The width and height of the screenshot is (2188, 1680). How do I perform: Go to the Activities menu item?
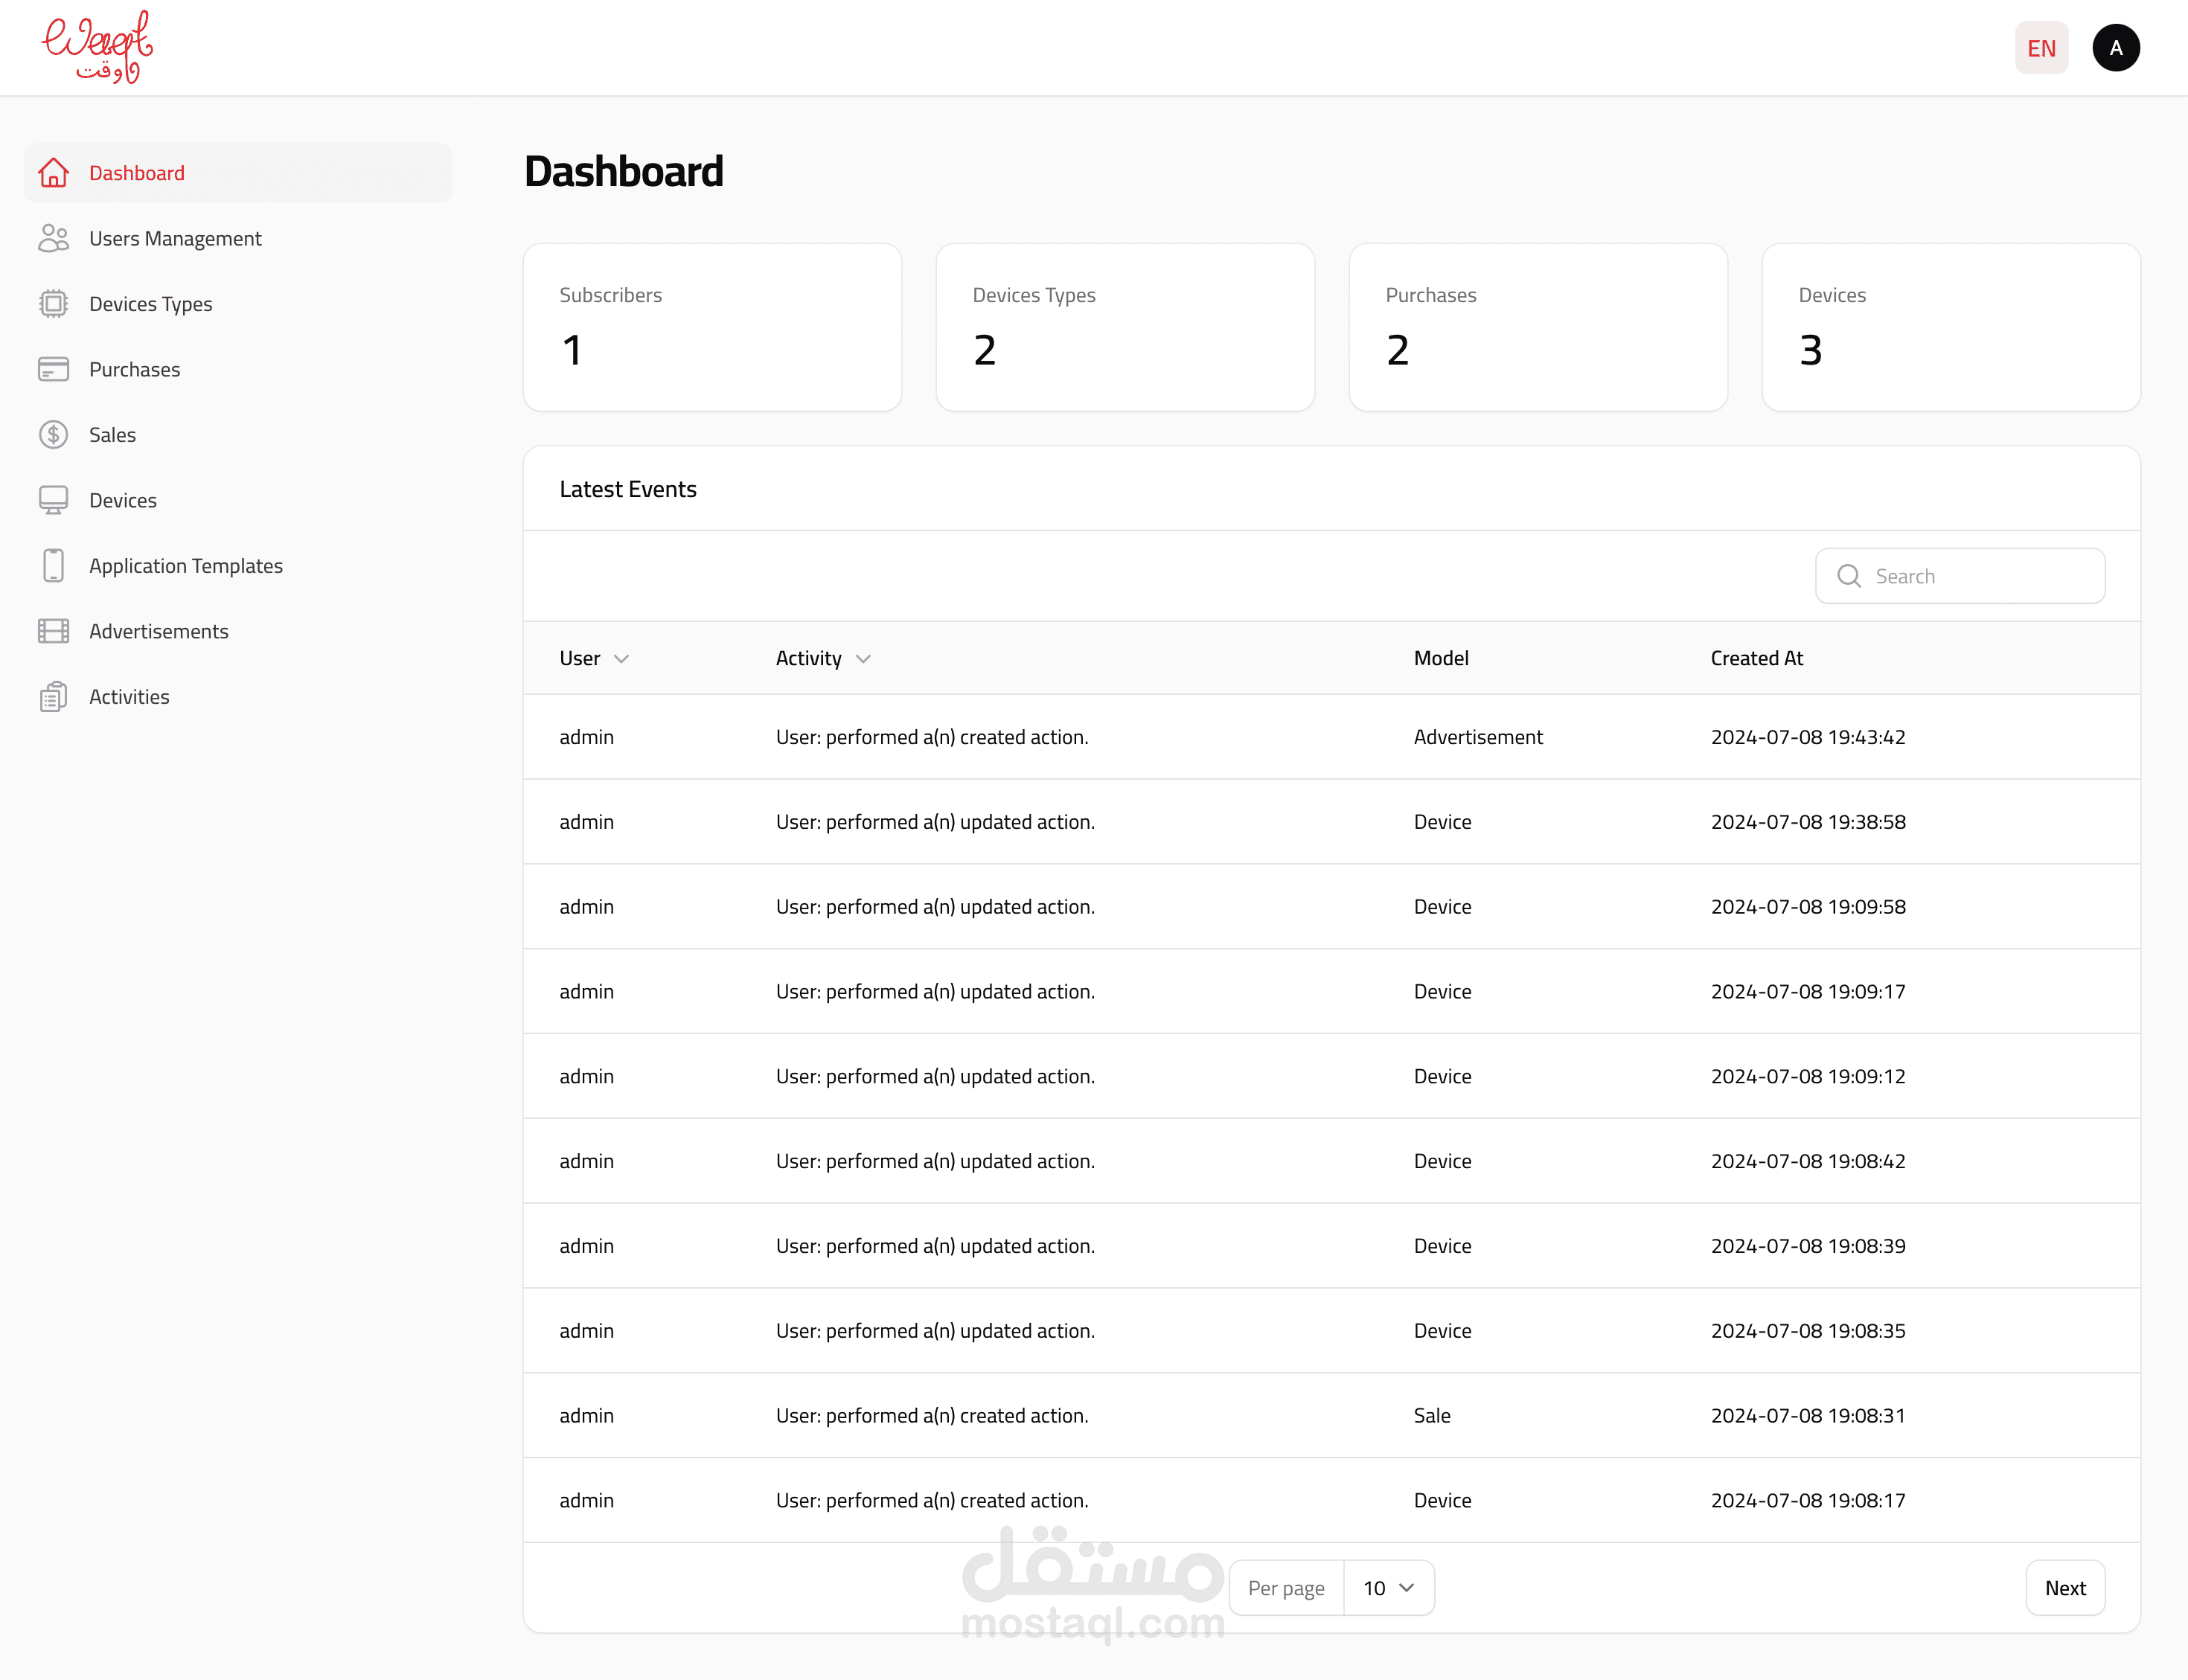(x=129, y=697)
